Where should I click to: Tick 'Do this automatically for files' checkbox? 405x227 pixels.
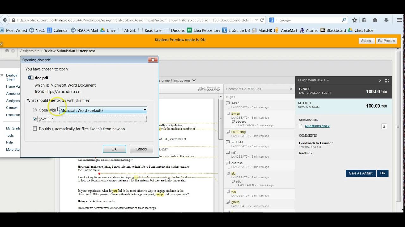pos(35,129)
